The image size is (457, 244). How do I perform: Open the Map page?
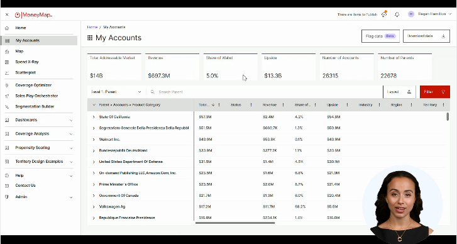(19, 52)
